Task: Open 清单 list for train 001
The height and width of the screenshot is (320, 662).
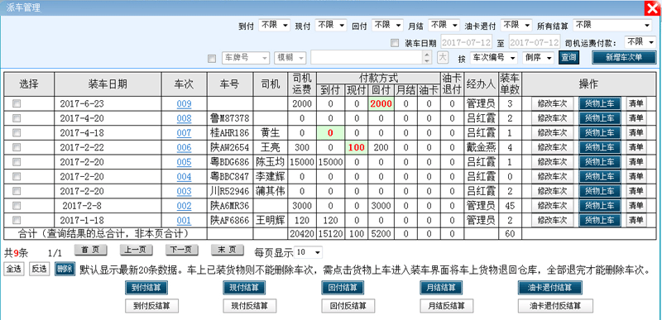Action: pos(636,220)
